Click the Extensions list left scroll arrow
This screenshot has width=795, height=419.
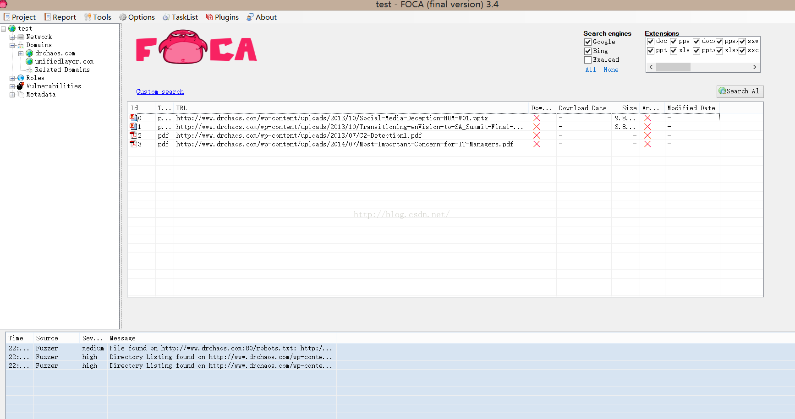(651, 67)
